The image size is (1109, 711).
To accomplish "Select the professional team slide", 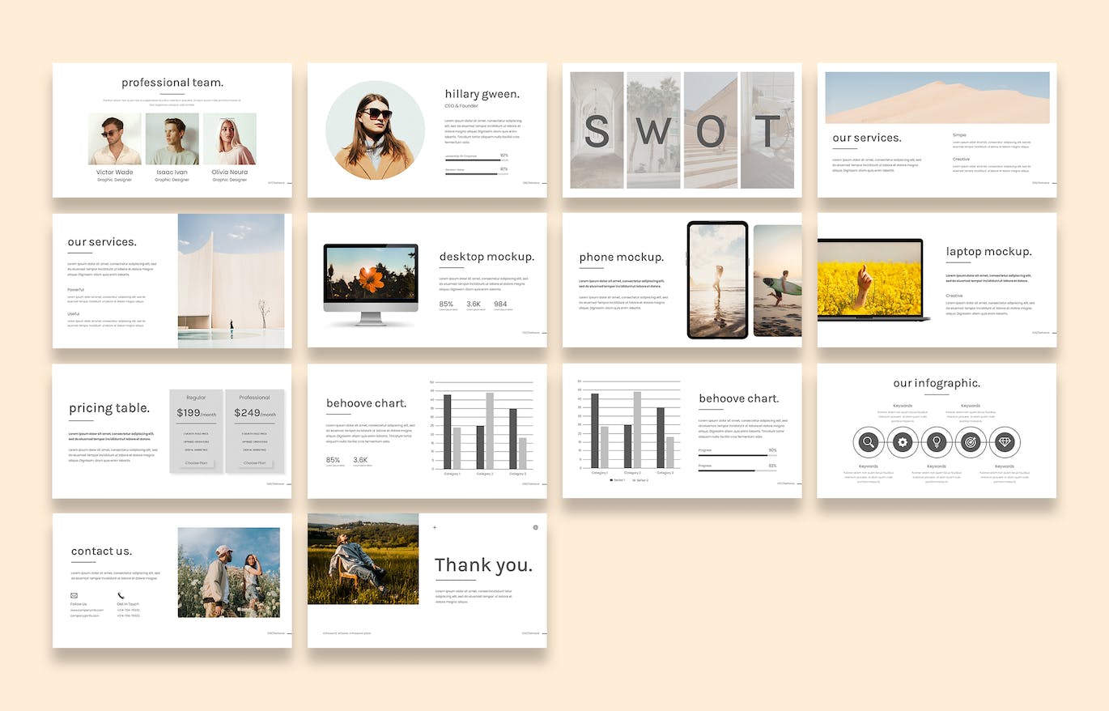I will 172,130.
